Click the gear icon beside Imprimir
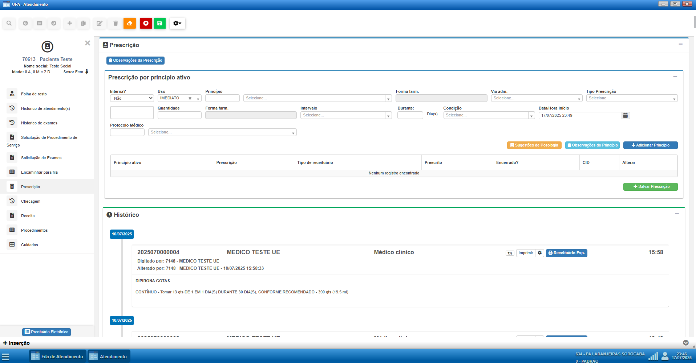Screen dimensions: 696x363 click(540, 253)
